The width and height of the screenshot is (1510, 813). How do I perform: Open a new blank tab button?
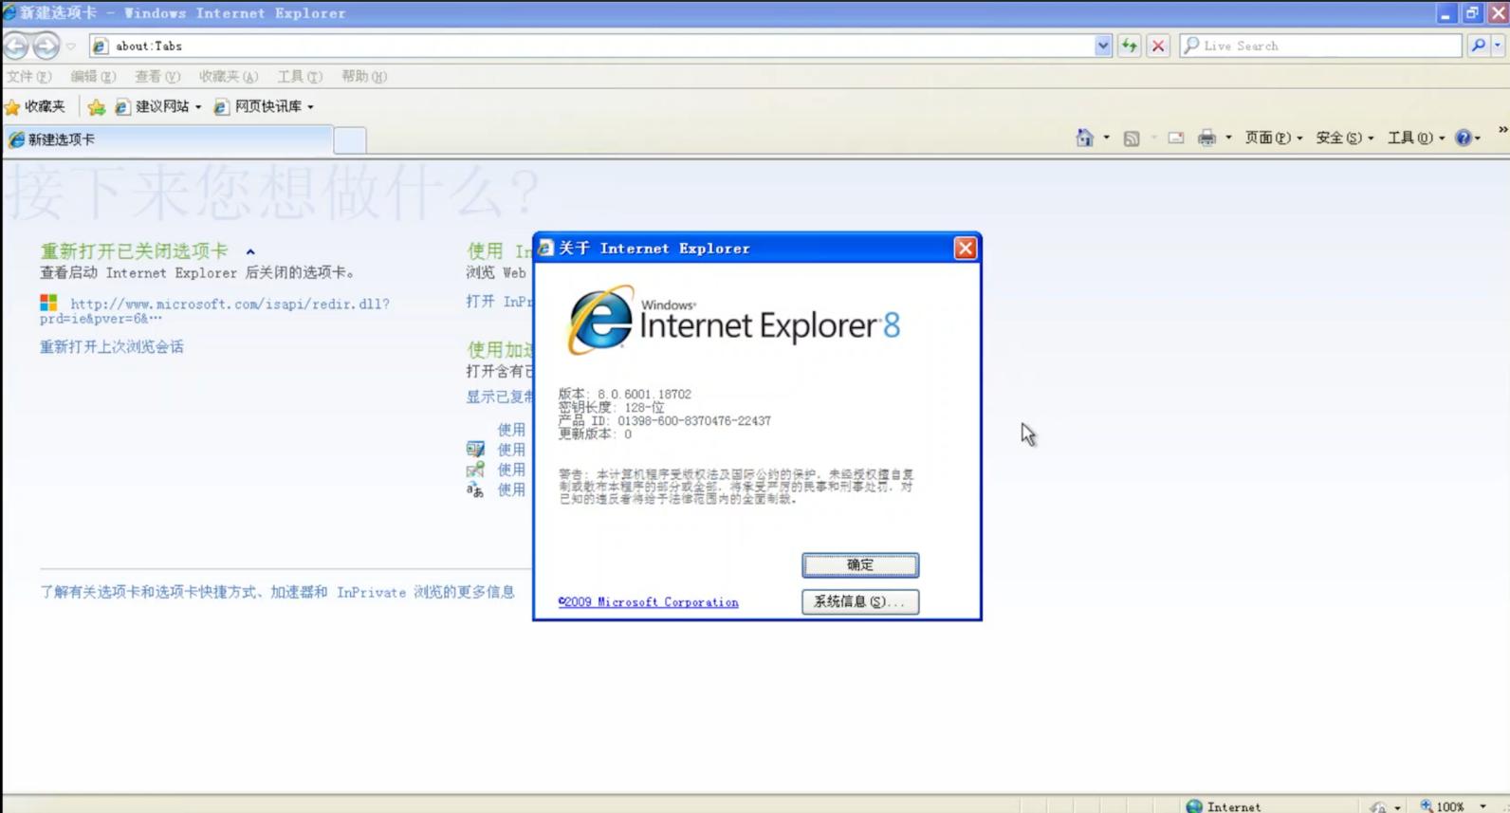tap(350, 140)
